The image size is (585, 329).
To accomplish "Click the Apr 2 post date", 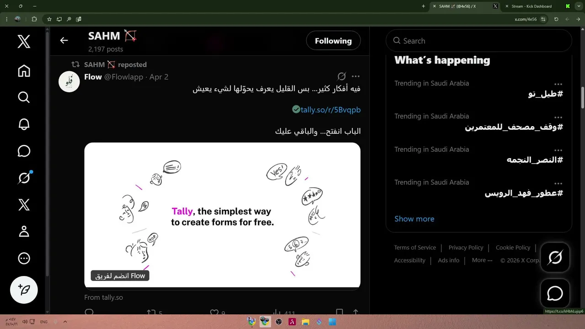I will [x=159, y=77].
